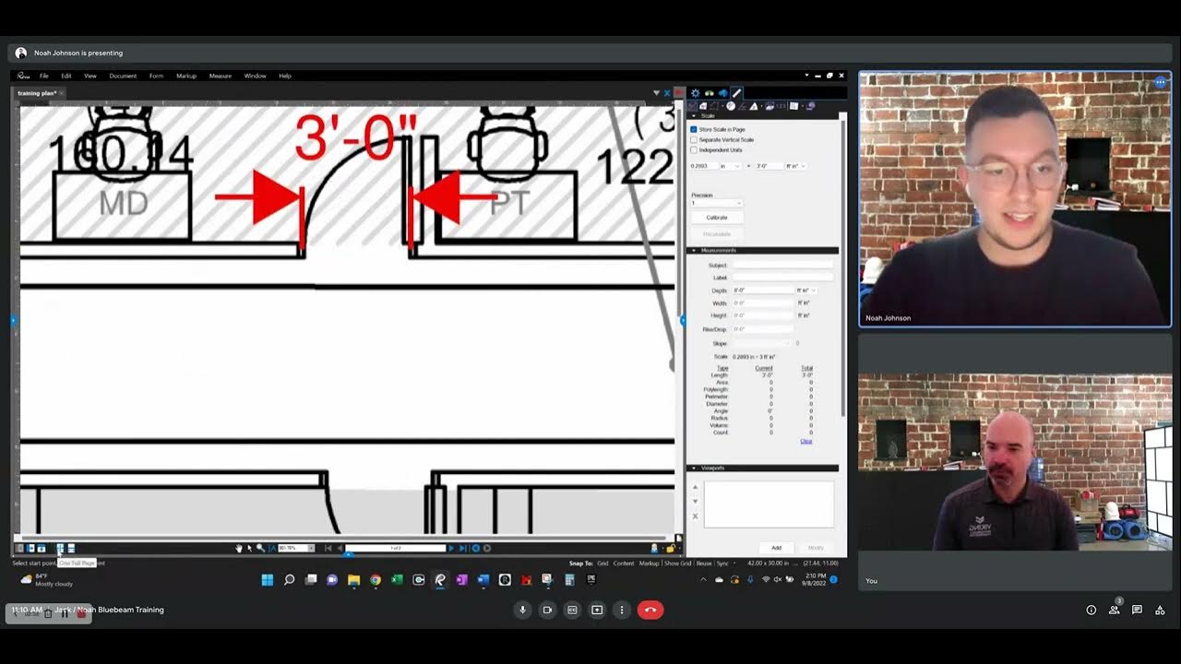Collapse the Scale section header
Viewport: 1181px width, 664px height.
point(762,115)
